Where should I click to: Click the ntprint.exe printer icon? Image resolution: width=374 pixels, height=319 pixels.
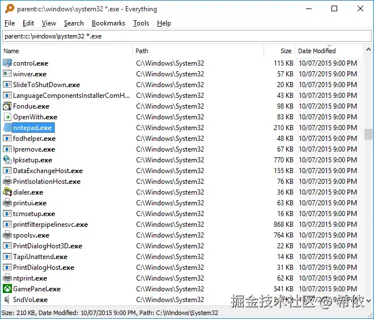pyautogui.click(x=7, y=278)
